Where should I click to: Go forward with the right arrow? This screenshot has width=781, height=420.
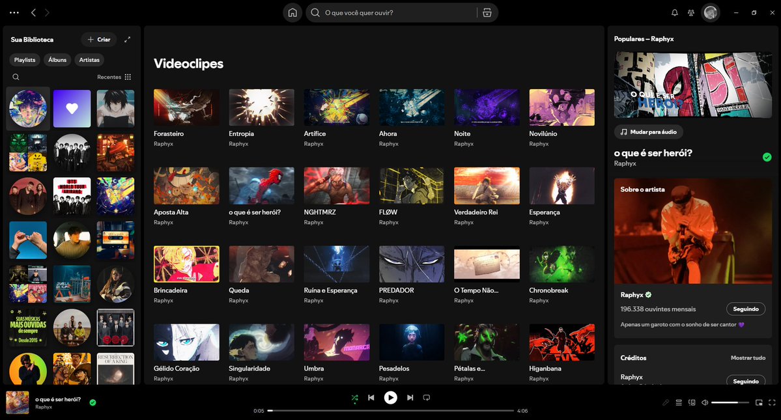pyautogui.click(x=48, y=13)
